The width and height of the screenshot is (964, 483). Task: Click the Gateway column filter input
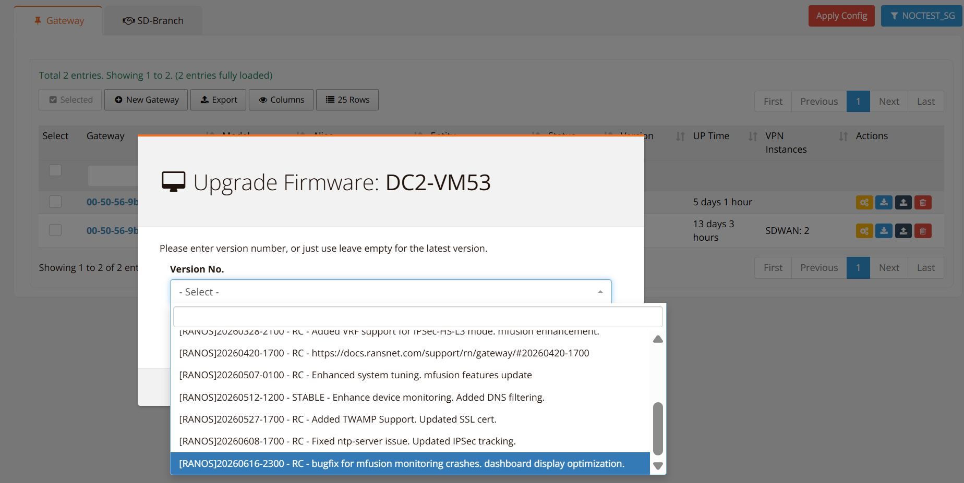point(113,176)
